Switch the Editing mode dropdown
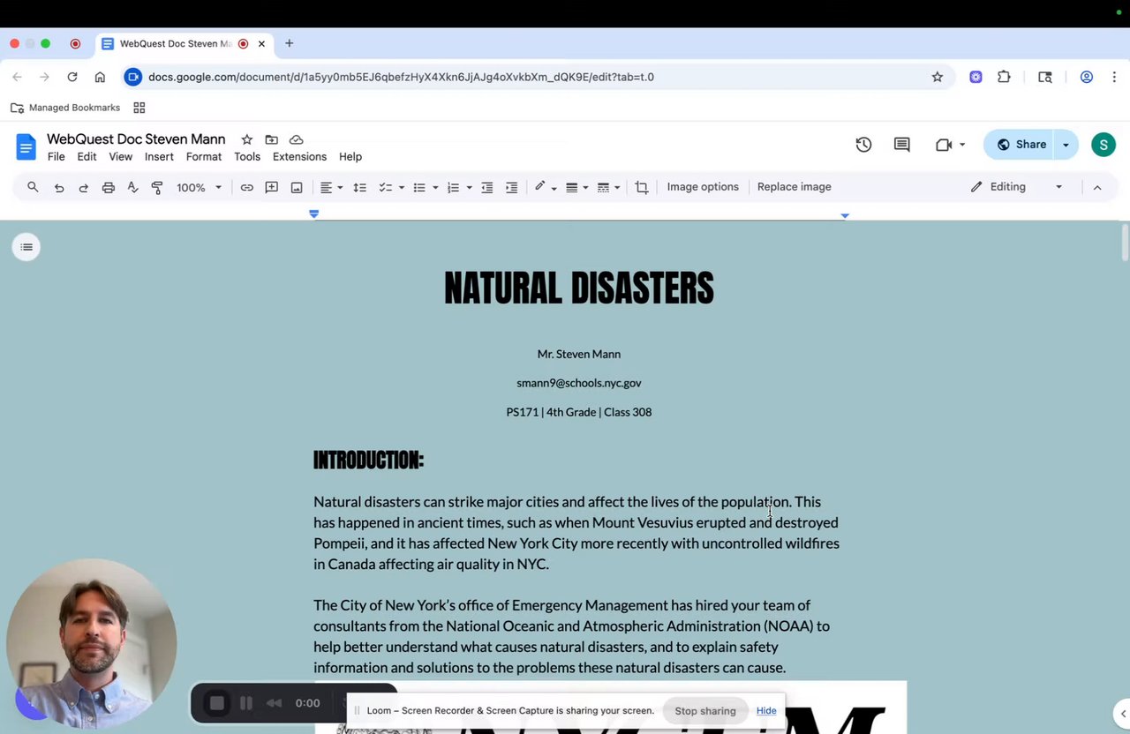This screenshot has width=1130, height=734. click(1017, 187)
